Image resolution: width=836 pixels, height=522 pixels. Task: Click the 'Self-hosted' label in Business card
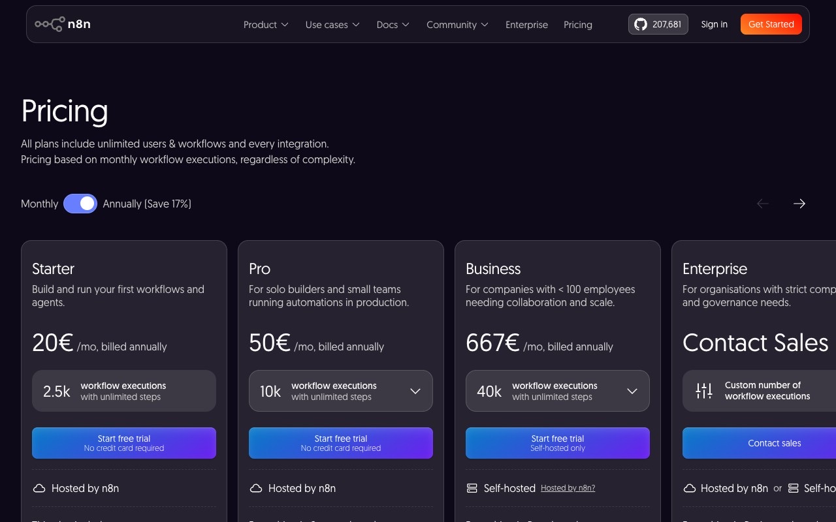(509, 488)
